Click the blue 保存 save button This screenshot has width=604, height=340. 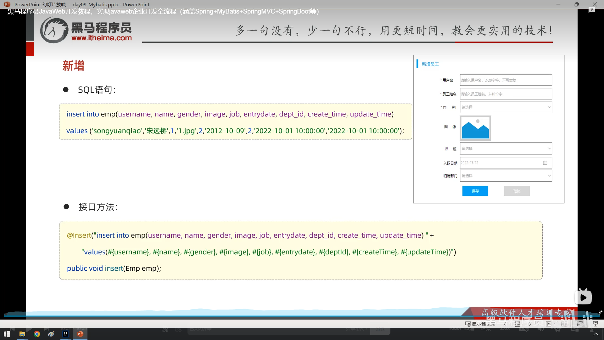click(x=475, y=191)
